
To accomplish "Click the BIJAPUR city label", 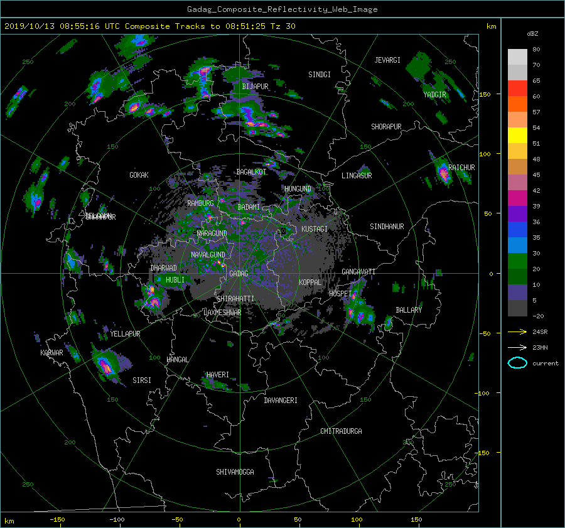I will tap(255, 87).
